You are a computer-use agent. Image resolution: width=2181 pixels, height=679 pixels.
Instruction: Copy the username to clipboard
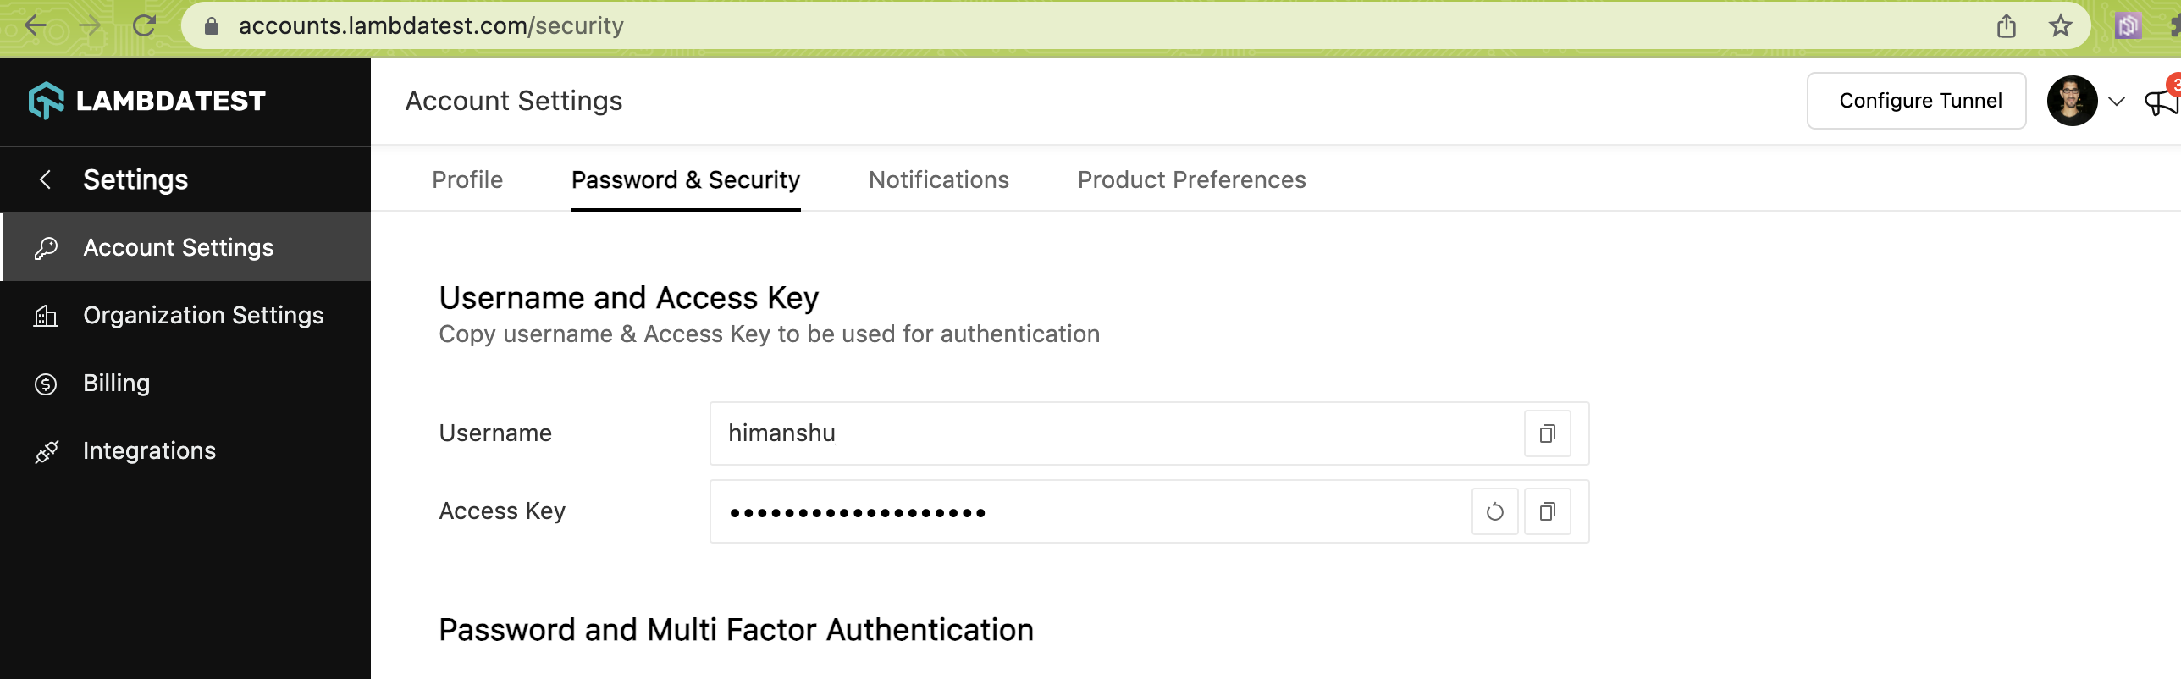1547,433
